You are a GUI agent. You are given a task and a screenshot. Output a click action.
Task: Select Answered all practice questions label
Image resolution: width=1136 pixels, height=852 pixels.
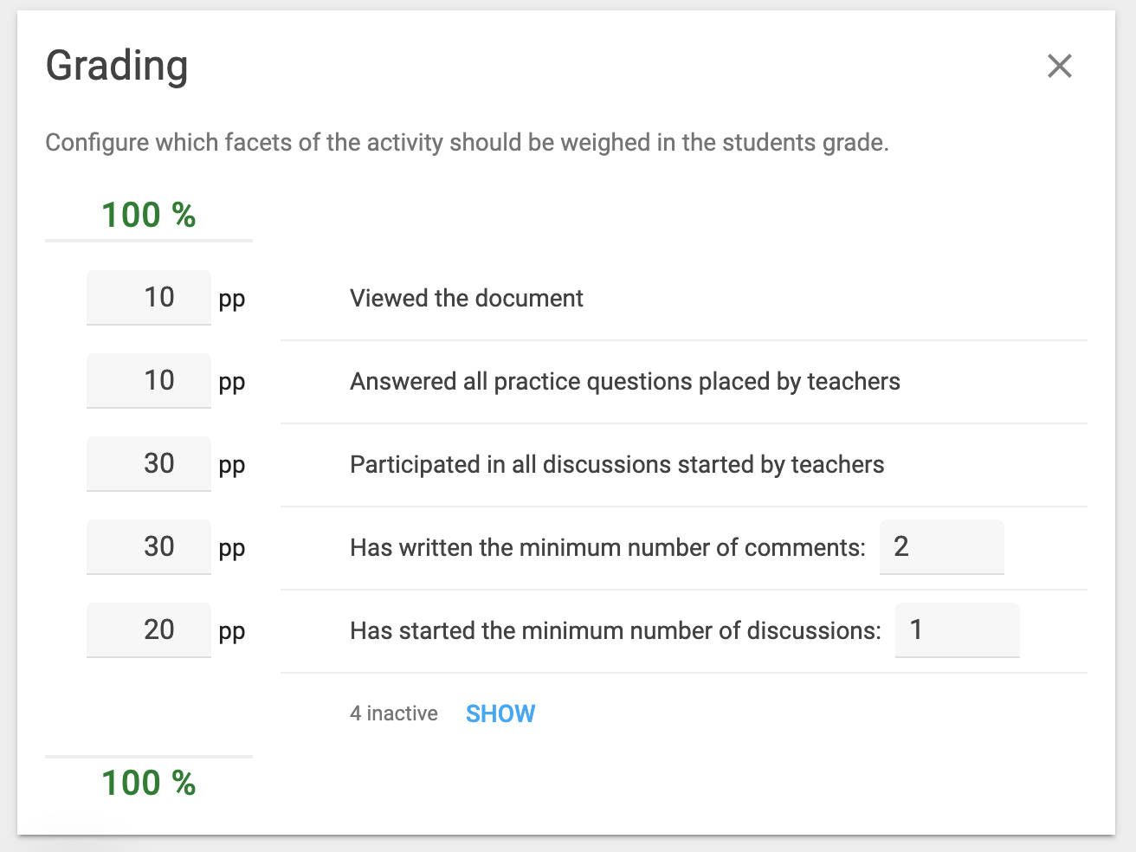625,381
